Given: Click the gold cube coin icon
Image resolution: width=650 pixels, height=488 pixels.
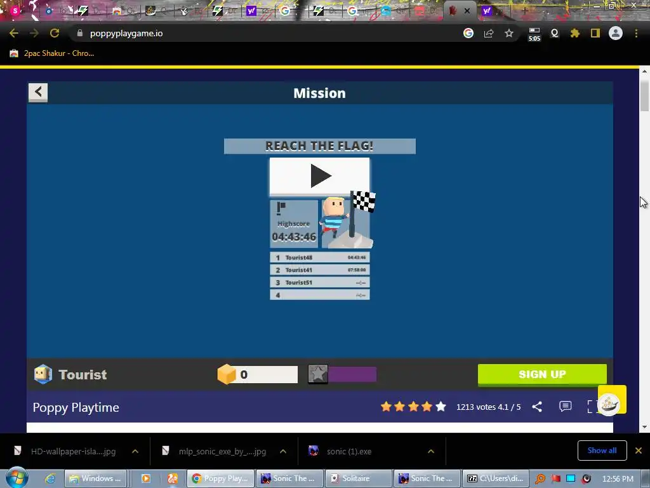Looking at the screenshot, I should pyautogui.click(x=227, y=374).
